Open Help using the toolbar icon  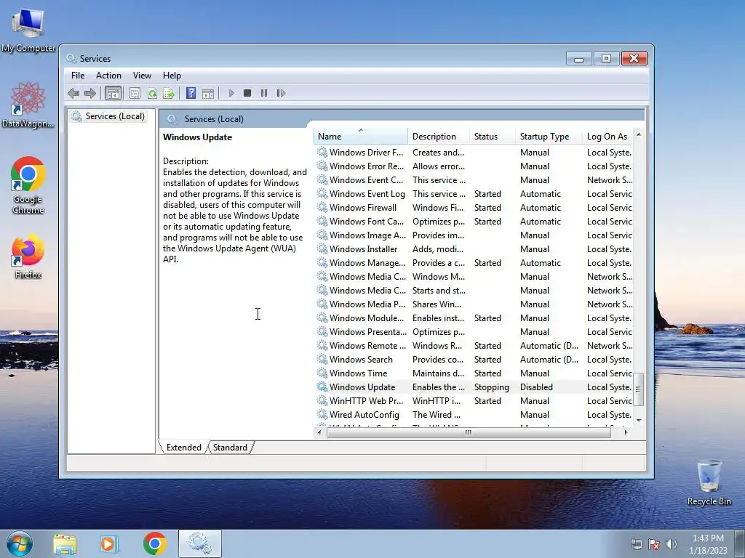(x=191, y=93)
